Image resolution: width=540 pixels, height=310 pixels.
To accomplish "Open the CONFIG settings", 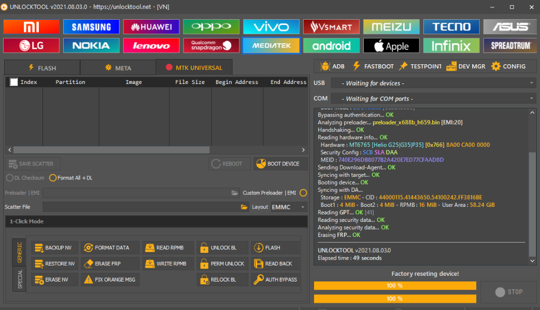I will (x=508, y=66).
